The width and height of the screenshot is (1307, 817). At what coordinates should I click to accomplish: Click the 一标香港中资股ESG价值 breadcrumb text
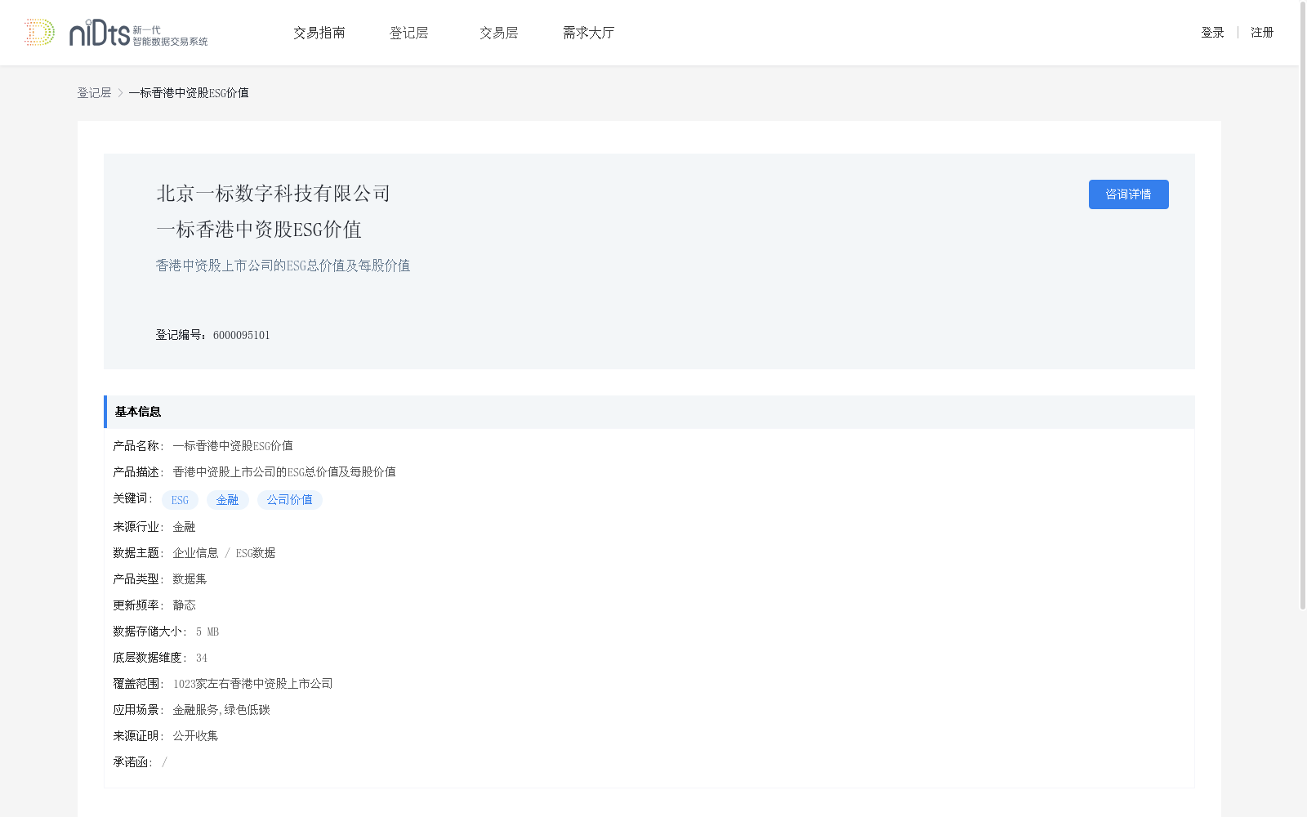click(x=189, y=93)
